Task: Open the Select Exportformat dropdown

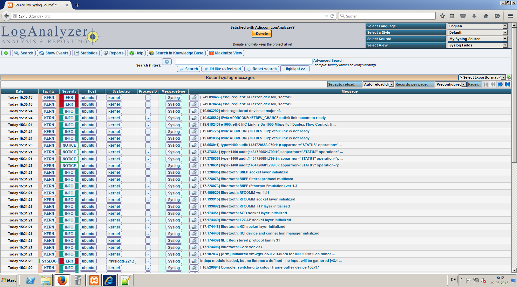Action: [482, 77]
